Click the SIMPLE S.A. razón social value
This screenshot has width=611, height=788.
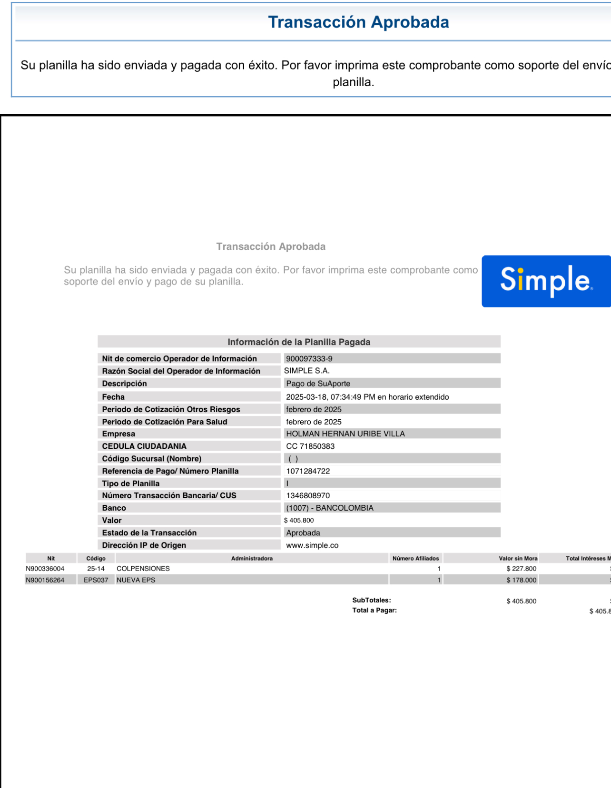click(x=307, y=371)
